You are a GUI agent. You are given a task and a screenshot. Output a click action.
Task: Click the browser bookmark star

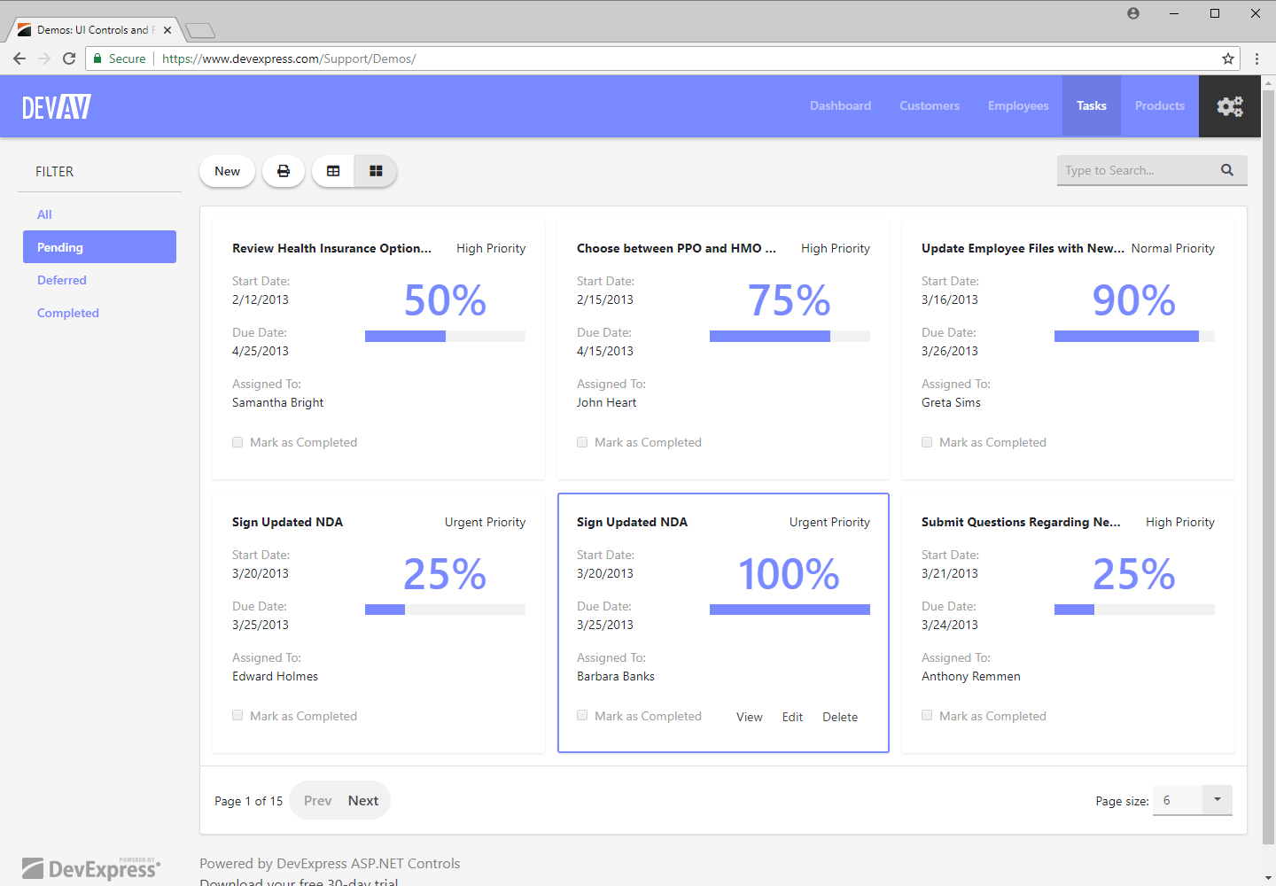click(x=1229, y=58)
